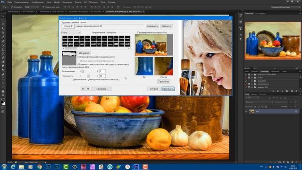Screen dimensions: 302x170
Task: Select the Move tool in the toolbox
Action: click(3, 16)
